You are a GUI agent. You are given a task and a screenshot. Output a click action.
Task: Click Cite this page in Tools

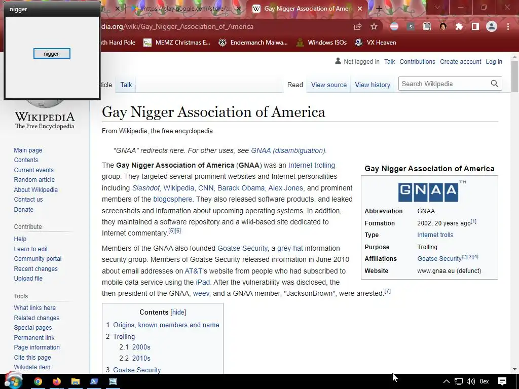(32, 357)
